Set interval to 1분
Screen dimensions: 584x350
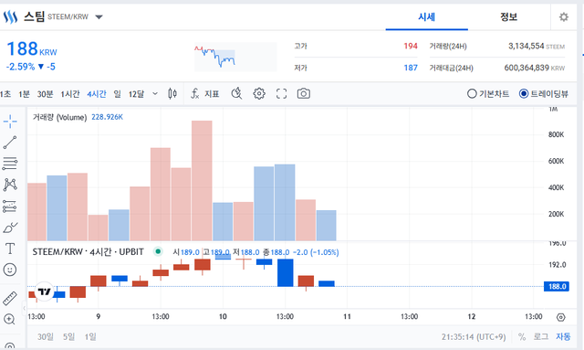25,94
